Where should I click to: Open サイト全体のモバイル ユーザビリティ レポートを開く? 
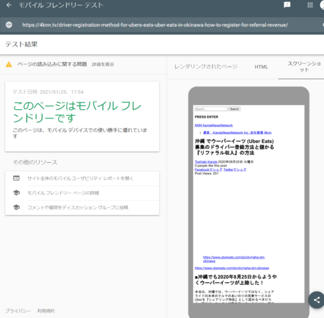80,179
